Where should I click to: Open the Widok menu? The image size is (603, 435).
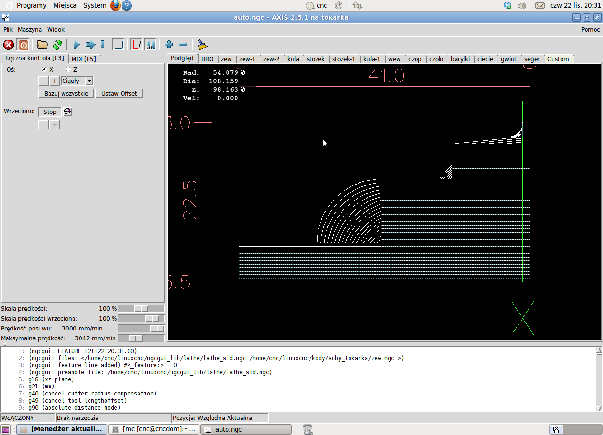56,29
